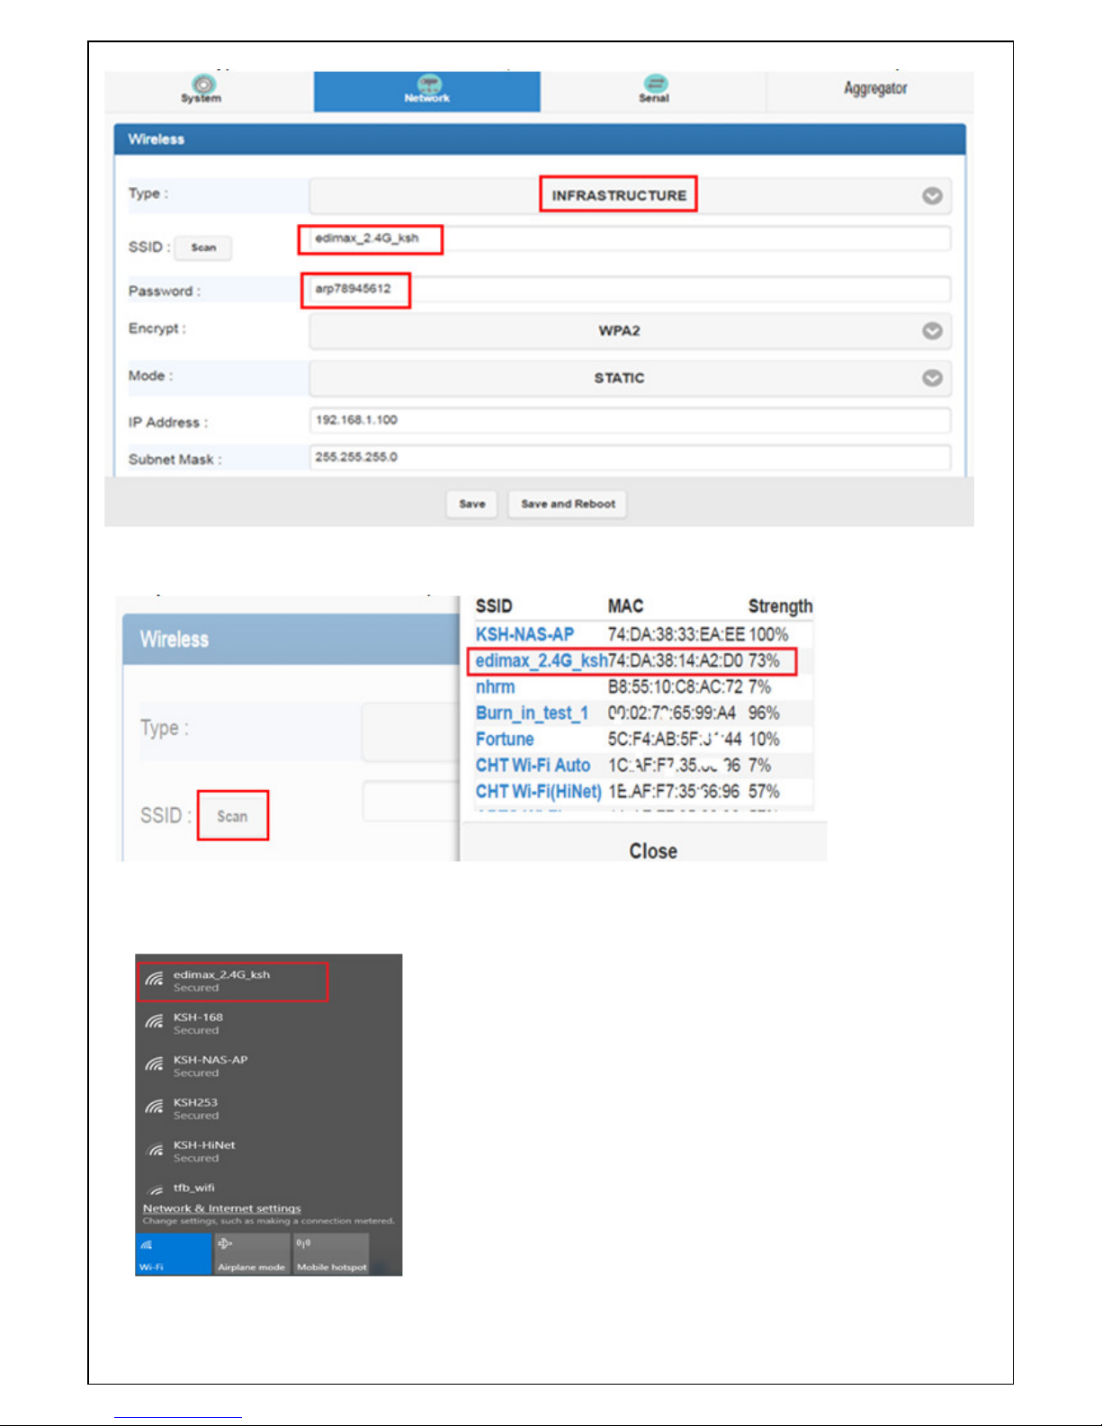
Task: Toggle the Mobile hotspot tile
Action: click(331, 1253)
